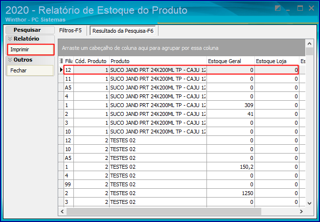This screenshot has width=320, height=222.
Task: Click the Fechar button
Action: [x=30, y=70]
